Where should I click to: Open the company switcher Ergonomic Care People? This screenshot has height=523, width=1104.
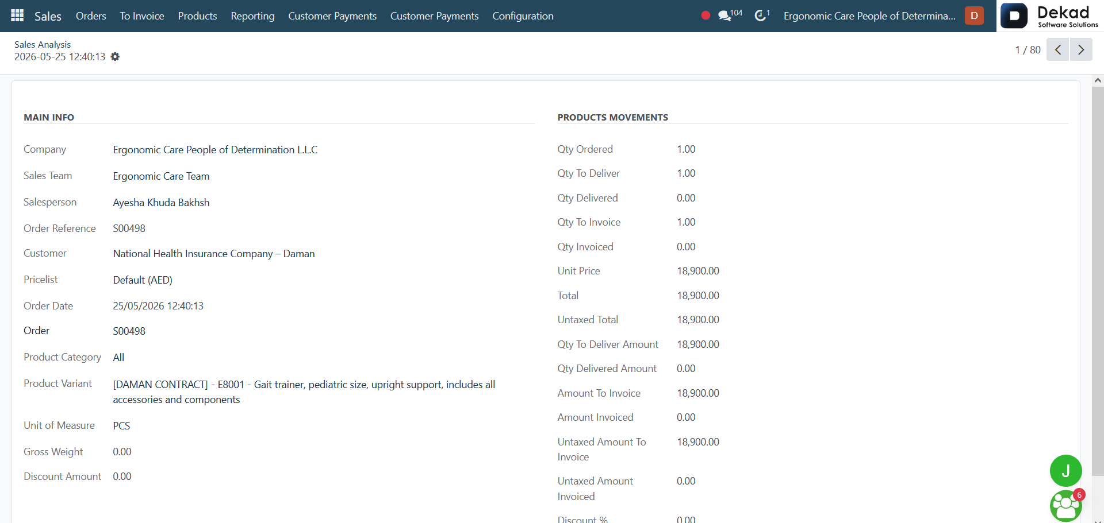[x=869, y=16]
